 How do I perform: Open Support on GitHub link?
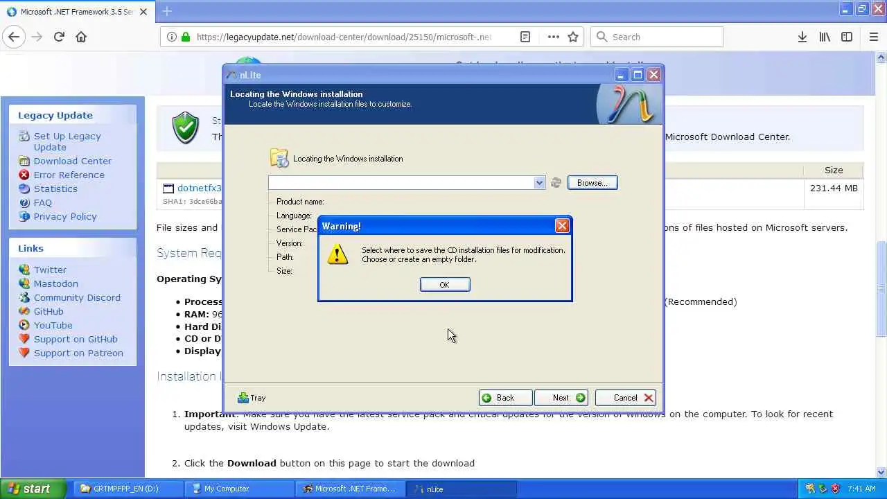click(76, 339)
